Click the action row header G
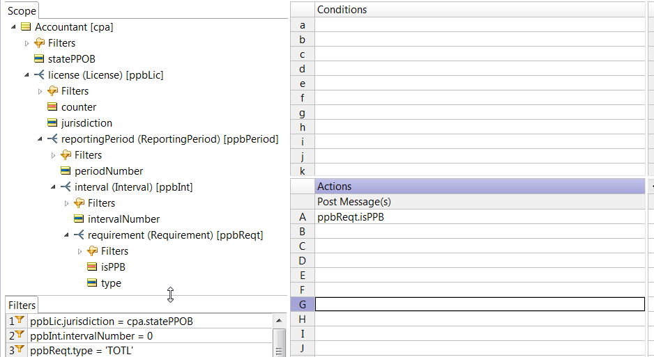654x357 pixels. tap(303, 304)
